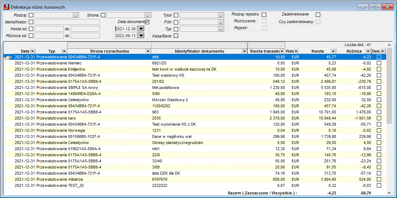The height and width of the screenshot is (198, 397).
Task: Open the Typ column filter arrow
Action: point(64,51)
